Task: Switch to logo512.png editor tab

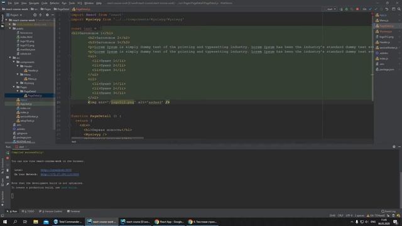Action: tap(384, 37)
